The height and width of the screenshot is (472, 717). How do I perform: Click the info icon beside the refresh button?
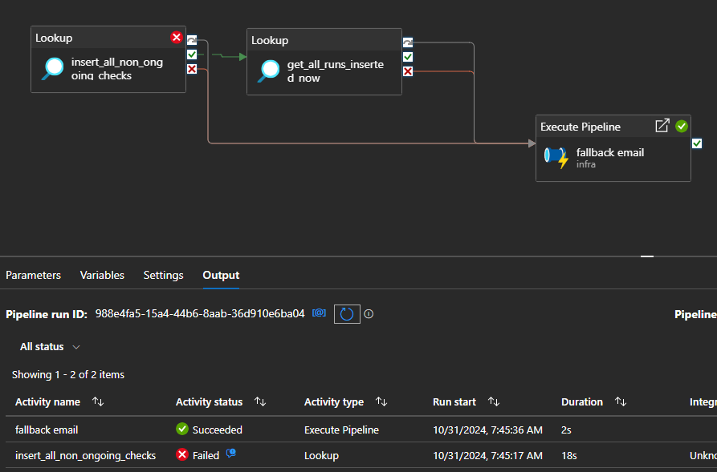(x=369, y=313)
